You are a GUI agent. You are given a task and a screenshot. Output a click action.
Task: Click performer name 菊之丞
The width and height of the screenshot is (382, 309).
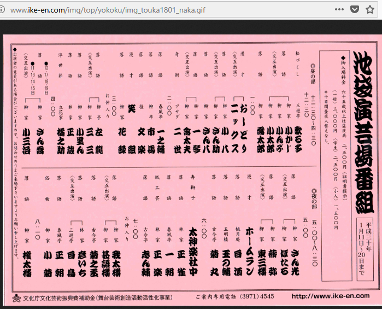94,264
